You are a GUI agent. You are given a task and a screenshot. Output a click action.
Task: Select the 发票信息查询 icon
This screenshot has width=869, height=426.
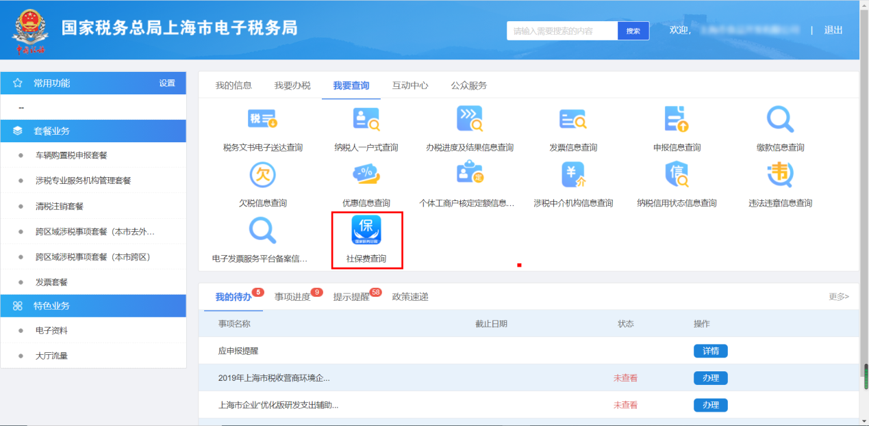(x=572, y=120)
